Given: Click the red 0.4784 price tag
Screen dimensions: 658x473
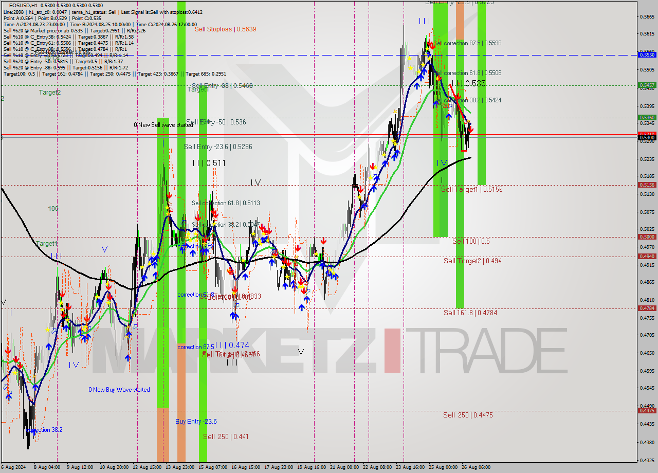Looking at the screenshot, I should (647, 308).
